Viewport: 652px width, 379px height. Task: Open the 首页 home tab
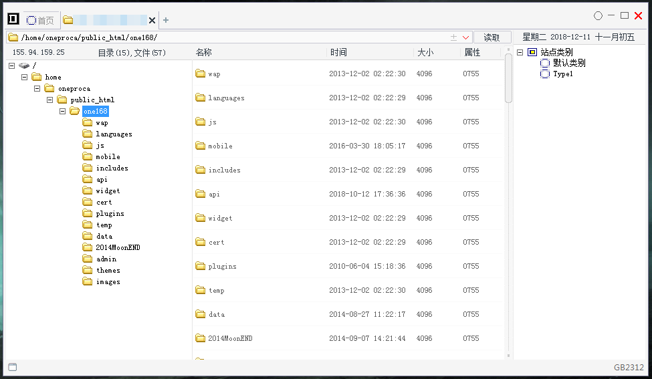tap(40, 20)
